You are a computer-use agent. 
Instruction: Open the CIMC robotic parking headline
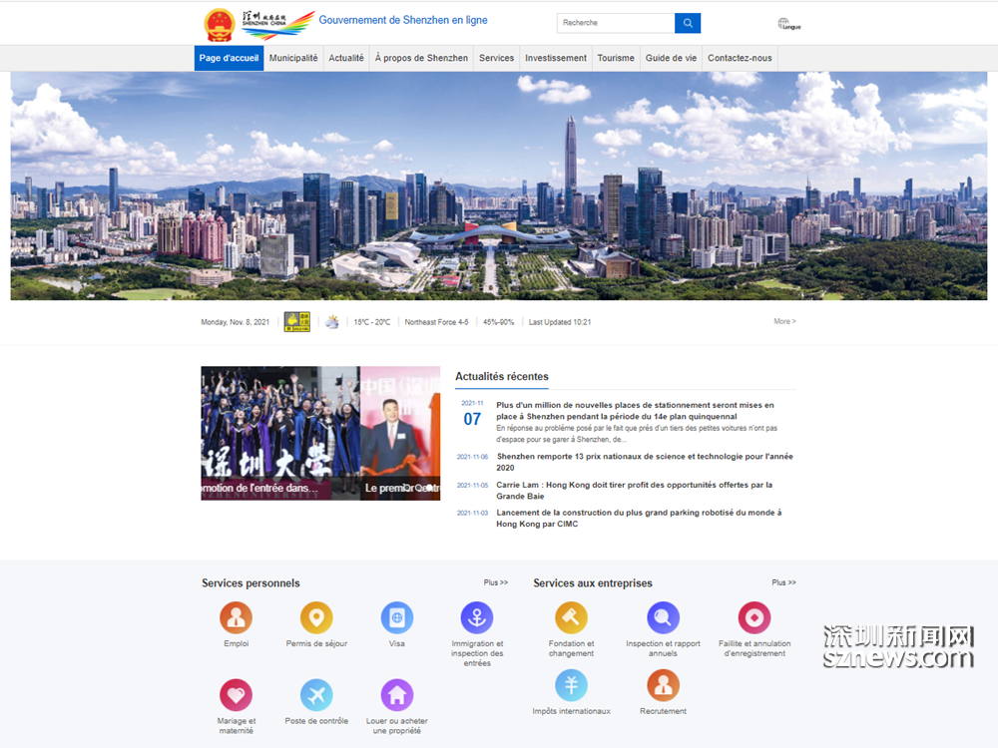tap(639, 519)
